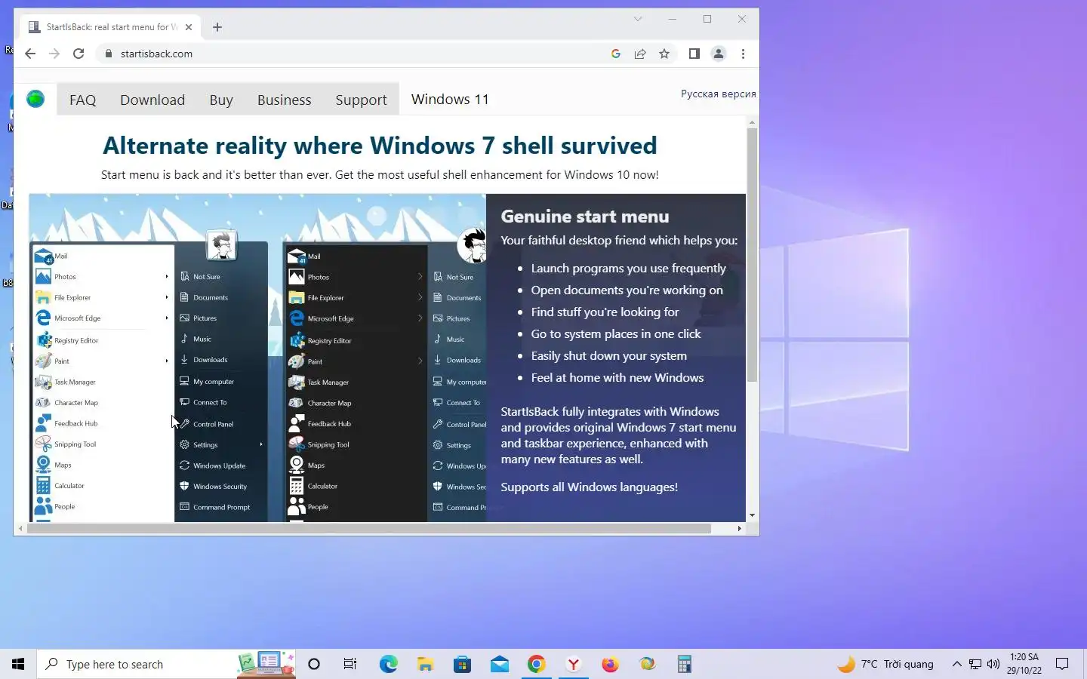Open Task View on the taskbar
This screenshot has width=1087, height=679.
coord(350,664)
